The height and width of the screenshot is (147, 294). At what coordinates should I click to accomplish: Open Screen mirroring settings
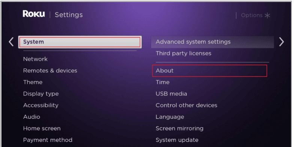point(179,128)
